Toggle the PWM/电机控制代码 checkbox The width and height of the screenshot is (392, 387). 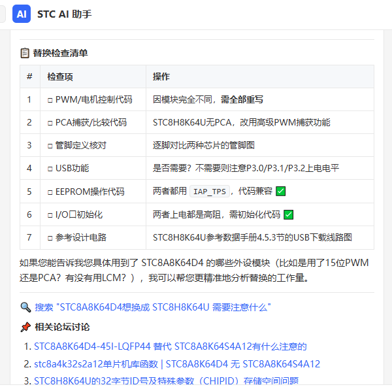50,100
